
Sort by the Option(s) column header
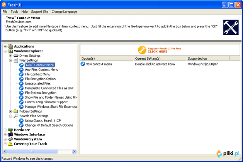pyautogui.click(x=107, y=58)
